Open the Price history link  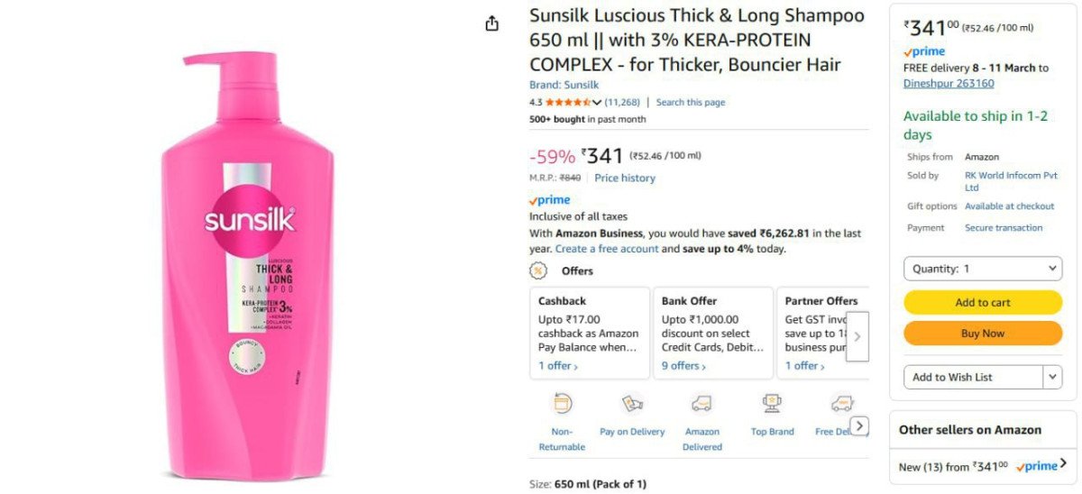(625, 178)
